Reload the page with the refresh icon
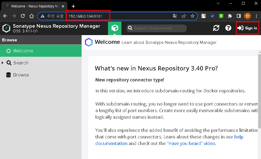 (23, 16)
